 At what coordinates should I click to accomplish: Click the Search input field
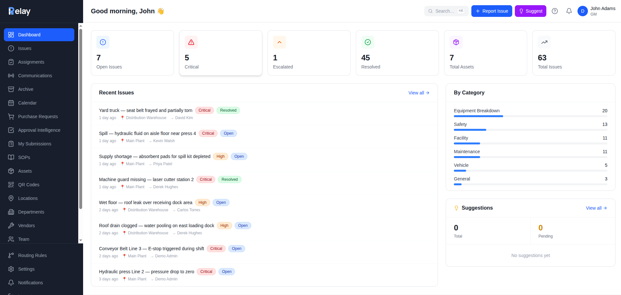point(446,11)
